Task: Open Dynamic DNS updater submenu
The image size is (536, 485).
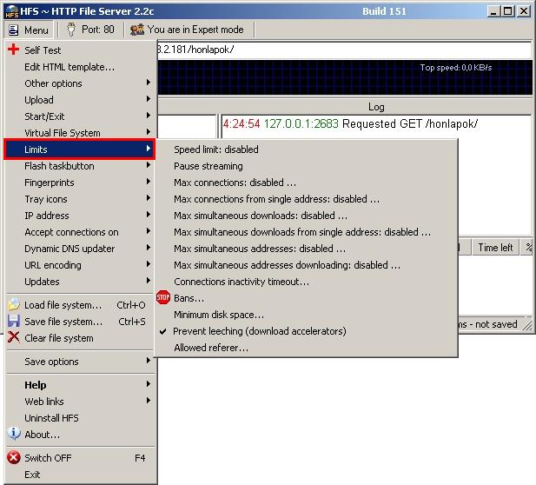Action: pyautogui.click(x=80, y=249)
